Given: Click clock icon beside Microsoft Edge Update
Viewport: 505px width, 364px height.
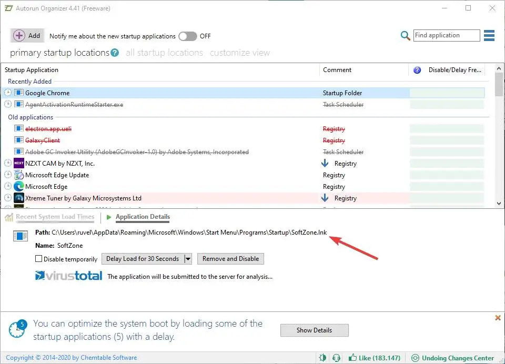Looking at the screenshot, I should click(8, 175).
